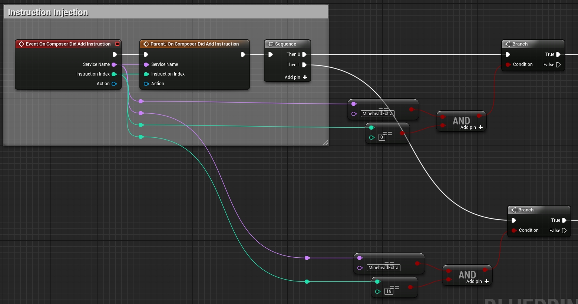Image resolution: width=578 pixels, height=304 pixels.
Task: Click the Branch icon on the top Branch node
Action: [x=508, y=44]
